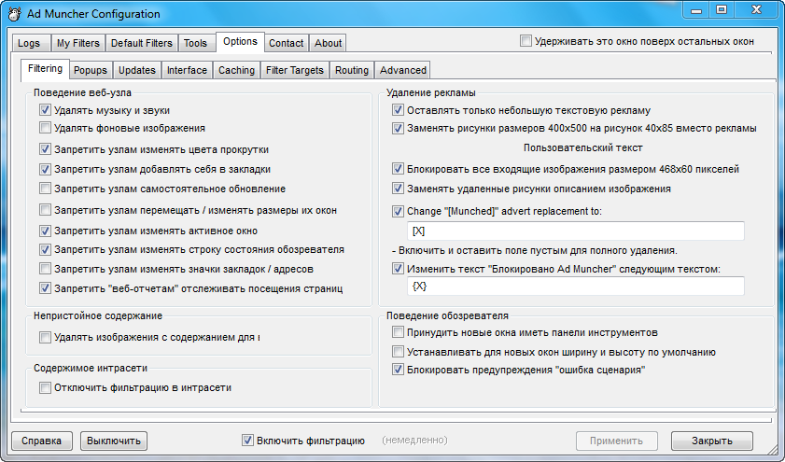
Task: Toggle 'Удалять музыку и звуки' checkbox
Action: tap(46, 110)
